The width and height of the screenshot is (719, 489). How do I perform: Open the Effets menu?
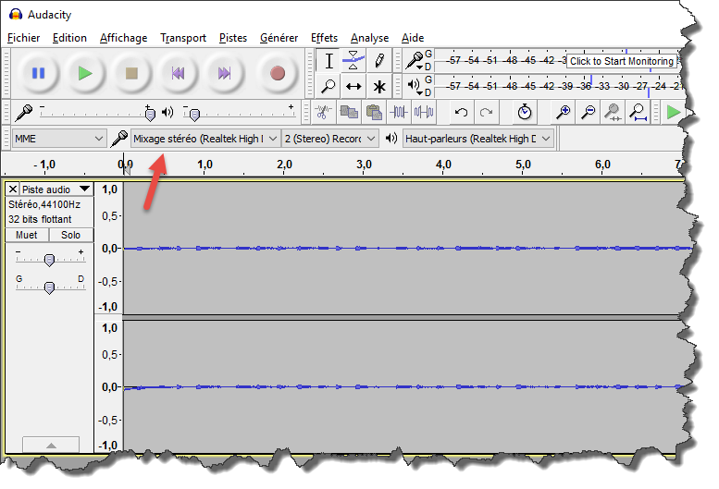click(324, 38)
